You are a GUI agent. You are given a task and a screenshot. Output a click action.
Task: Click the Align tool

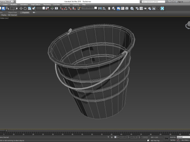tap(104, 8)
